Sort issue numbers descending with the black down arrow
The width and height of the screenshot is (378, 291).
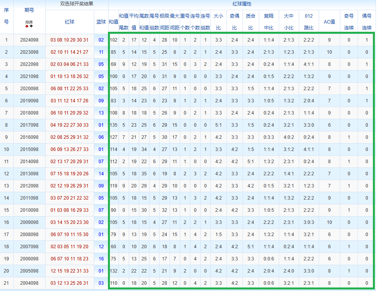(x=31, y=26)
